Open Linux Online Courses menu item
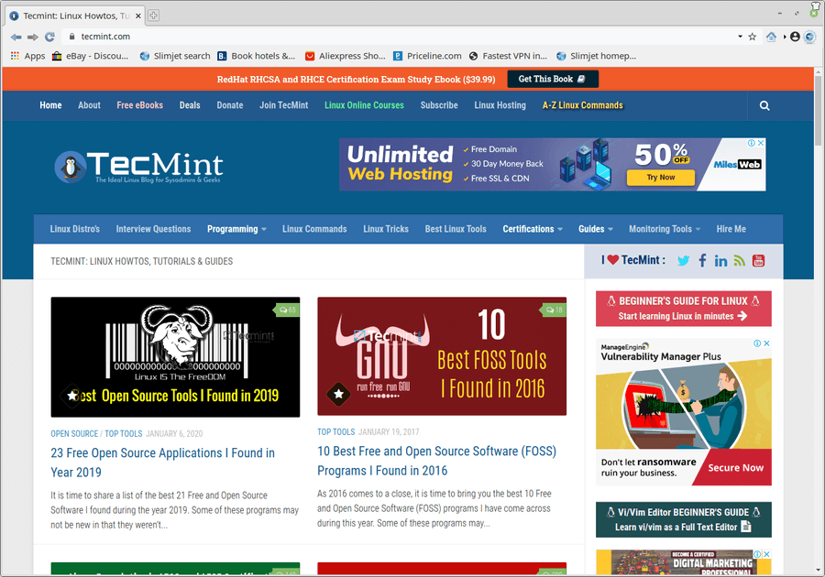The image size is (825, 577). [364, 105]
